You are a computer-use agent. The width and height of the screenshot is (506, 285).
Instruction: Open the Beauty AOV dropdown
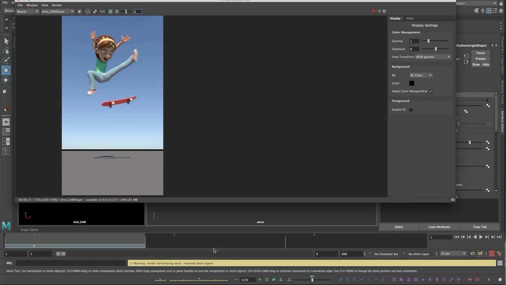pos(27,11)
